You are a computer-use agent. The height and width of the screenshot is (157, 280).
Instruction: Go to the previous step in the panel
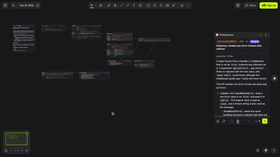tap(249, 121)
